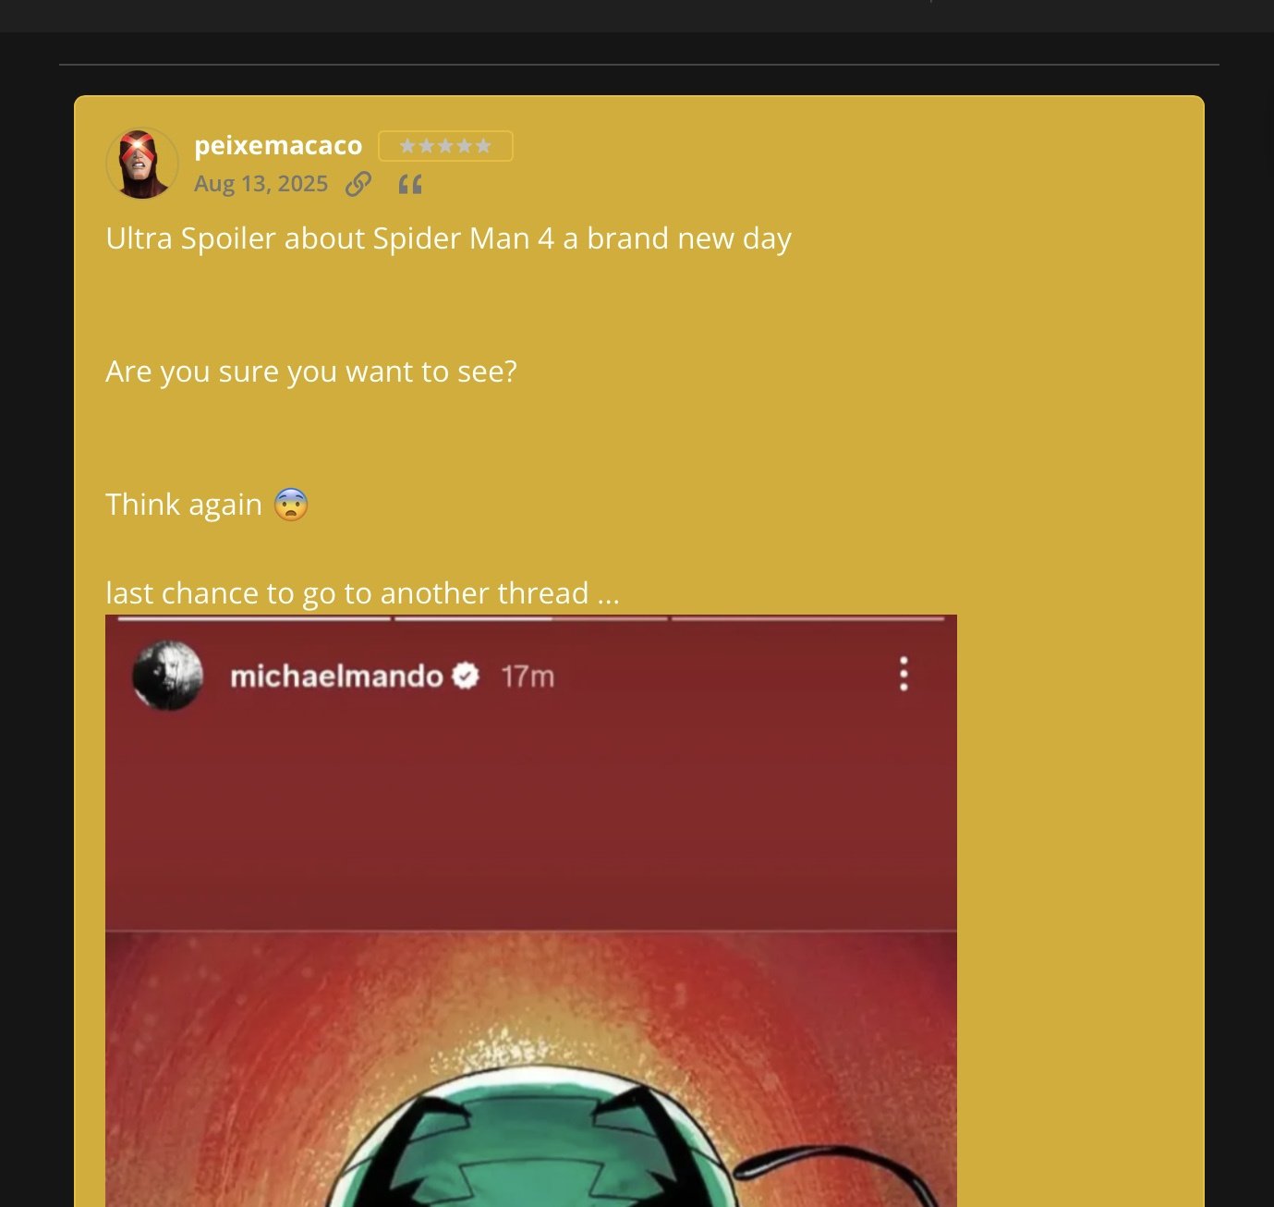The height and width of the screenshot is (1207, 1274).
Task: Open the story's three-dot options menu
Action: [904, 674]
